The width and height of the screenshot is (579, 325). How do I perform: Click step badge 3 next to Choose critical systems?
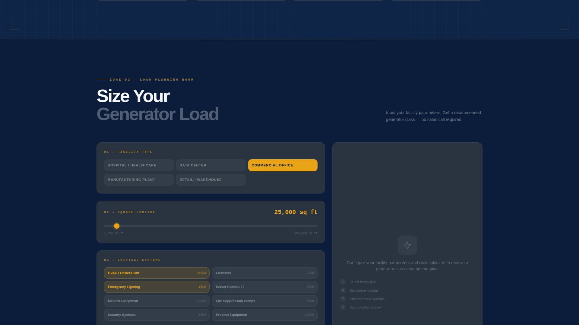pos(343,299)
